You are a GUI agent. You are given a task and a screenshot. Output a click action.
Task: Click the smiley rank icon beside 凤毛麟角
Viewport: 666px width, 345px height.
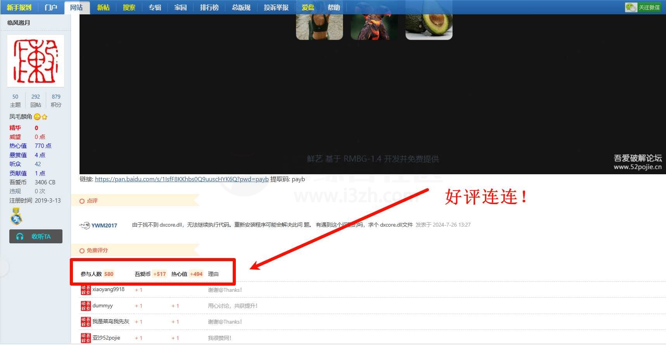pos(37,117)
